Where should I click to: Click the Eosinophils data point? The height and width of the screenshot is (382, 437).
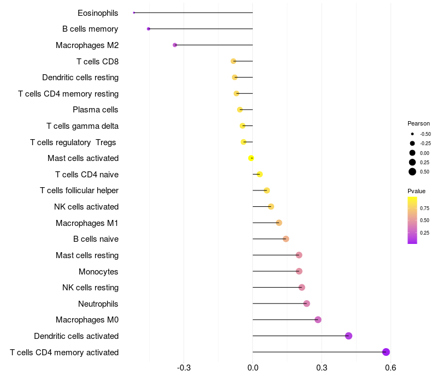tap(134, 13)
